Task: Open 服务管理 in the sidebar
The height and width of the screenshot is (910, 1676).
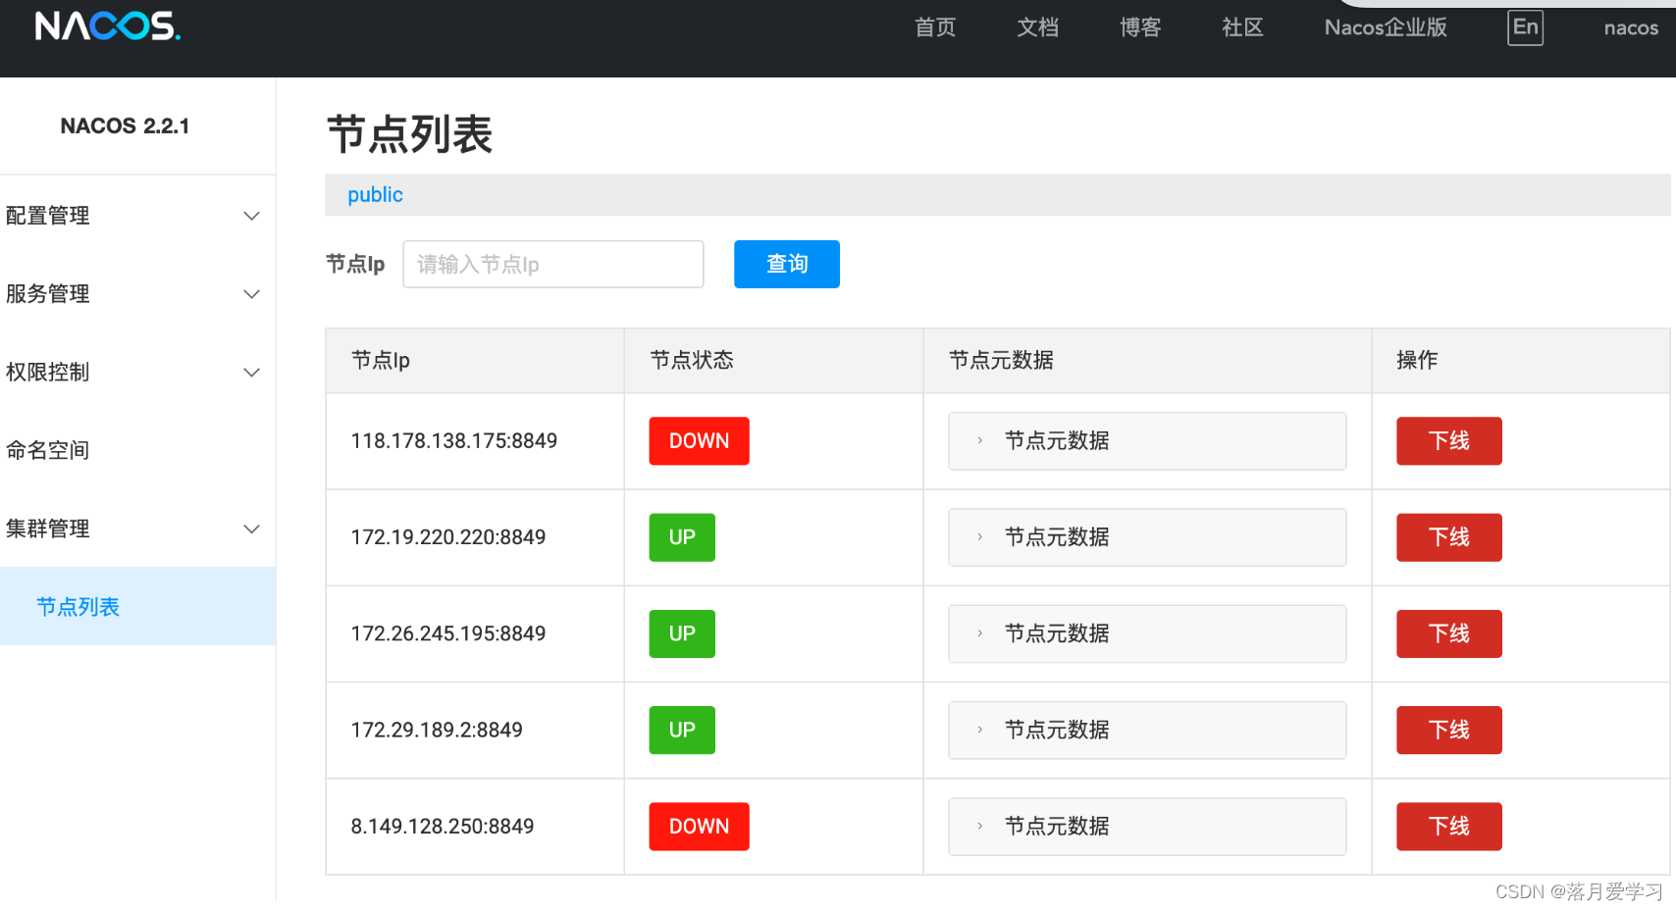Action: tap(137, 294)
